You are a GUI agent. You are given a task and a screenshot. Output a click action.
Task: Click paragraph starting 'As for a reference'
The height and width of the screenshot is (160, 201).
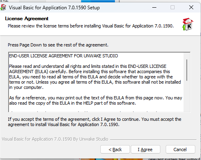pyautogui.click(x=95, y=101)
